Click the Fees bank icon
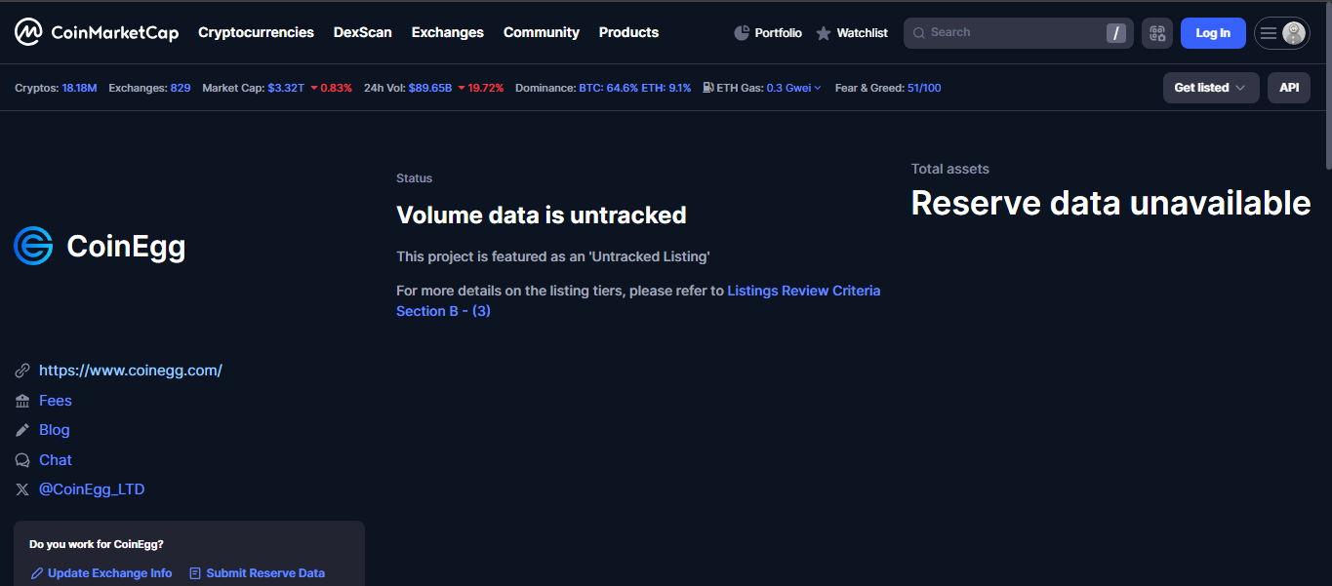The image size is (1332, 586). pyautogui.click(x=22, y=401)
